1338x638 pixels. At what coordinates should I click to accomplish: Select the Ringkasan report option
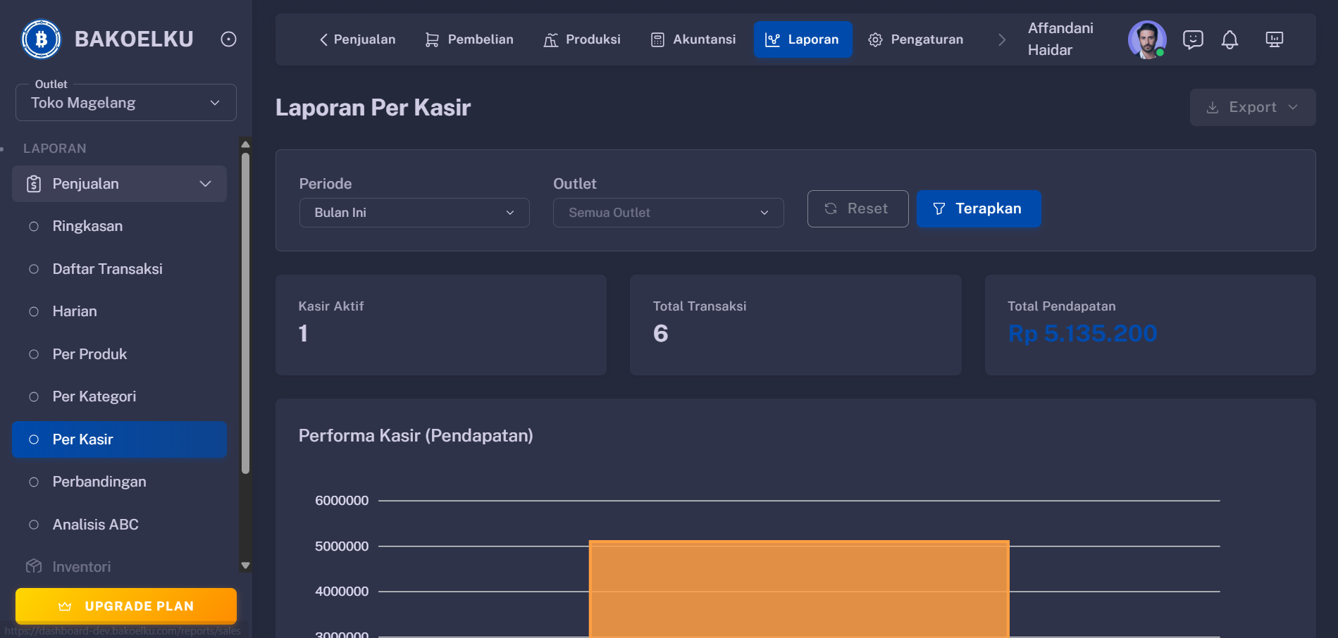pyautogui.click(x=87, y=226)
